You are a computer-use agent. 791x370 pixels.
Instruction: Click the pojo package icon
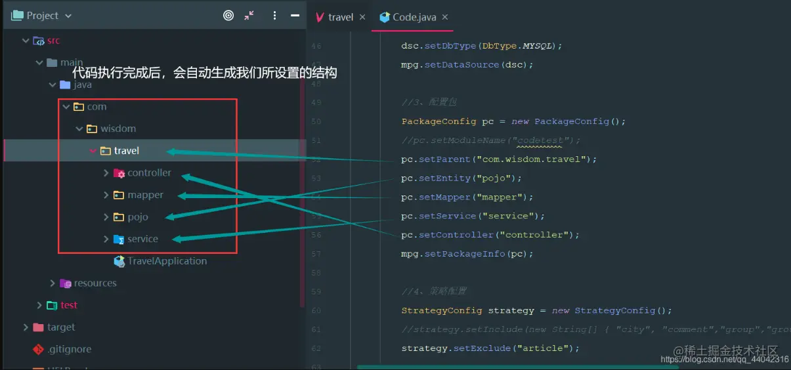[119, 217]
